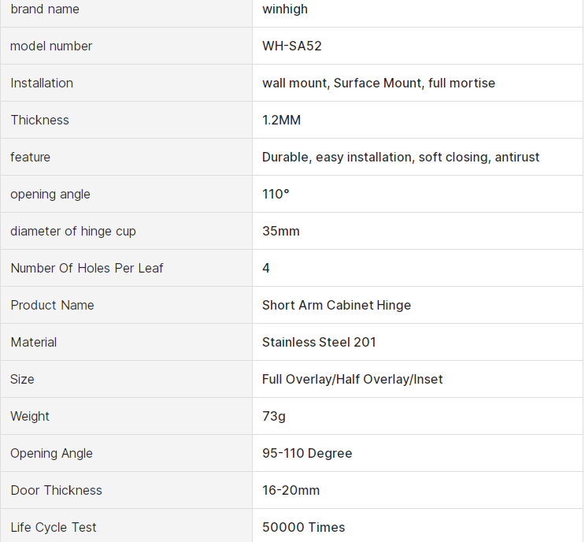This screenshot has height=542, width=585.
Task: Click the 'Product Name' label cell
Action: click(52, 306)
